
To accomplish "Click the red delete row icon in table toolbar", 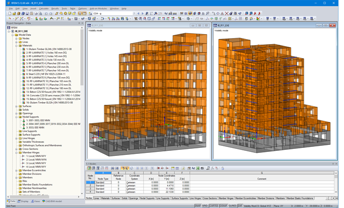I will [x=158, y=168].
